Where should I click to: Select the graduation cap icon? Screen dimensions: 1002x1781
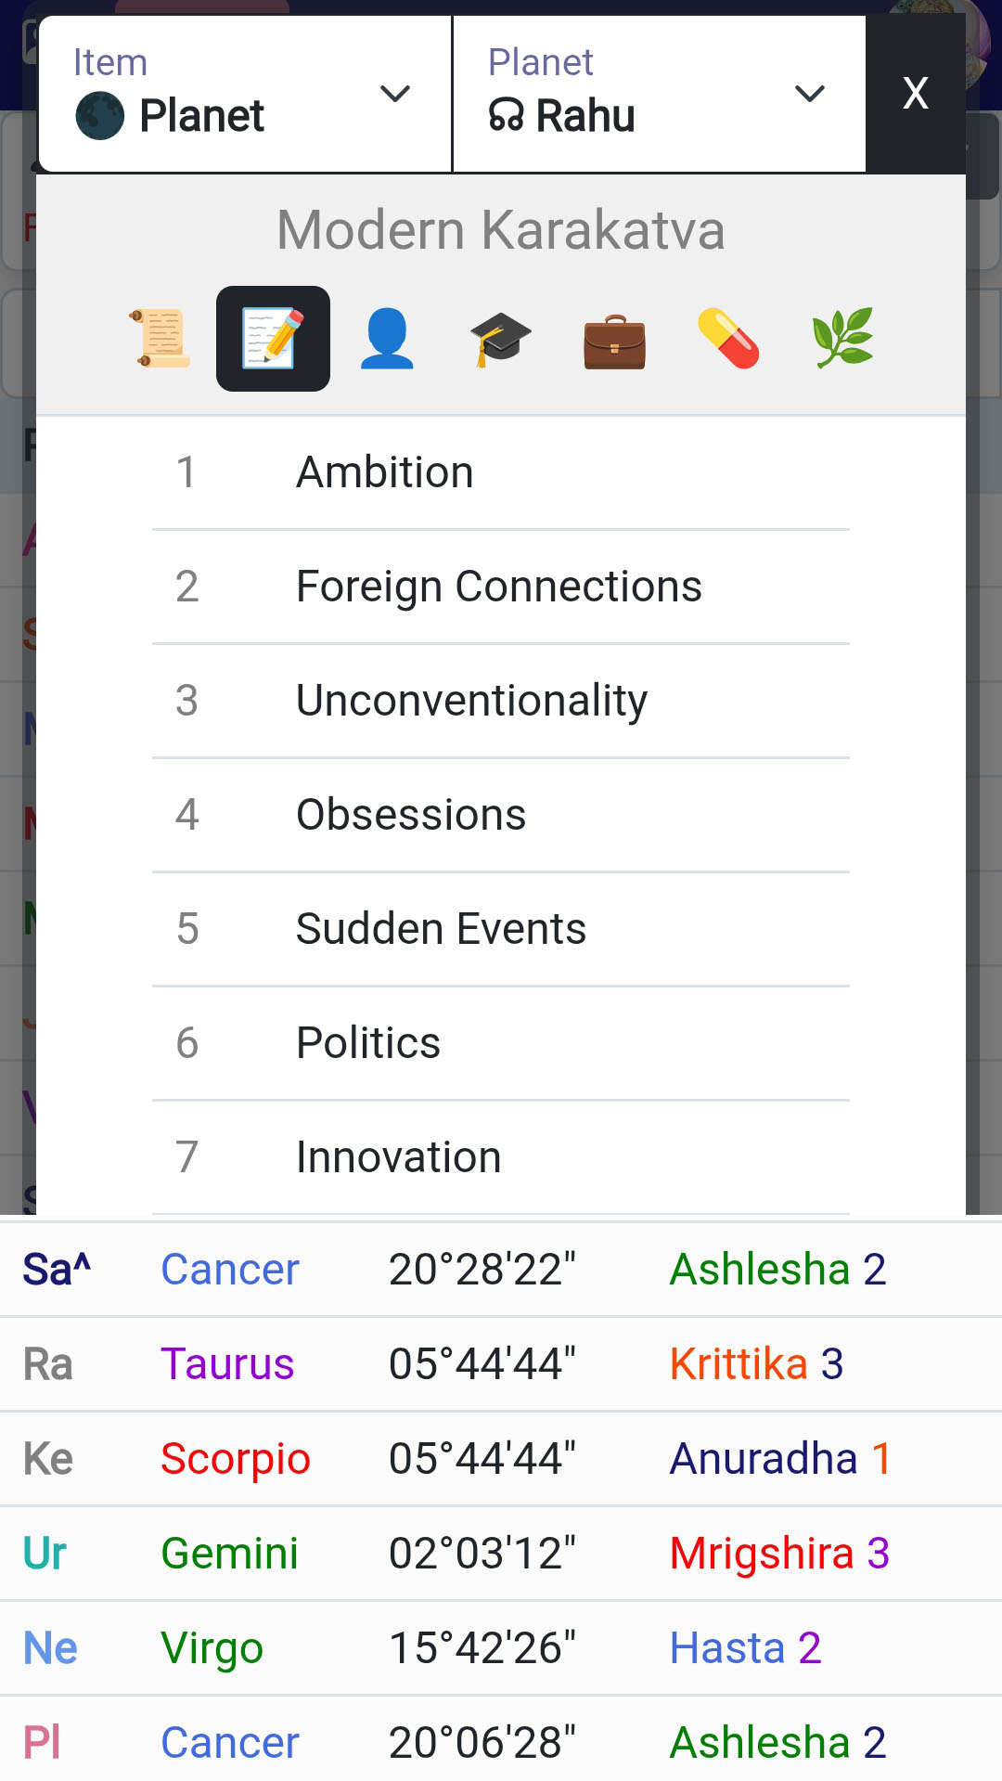(501, 339)
